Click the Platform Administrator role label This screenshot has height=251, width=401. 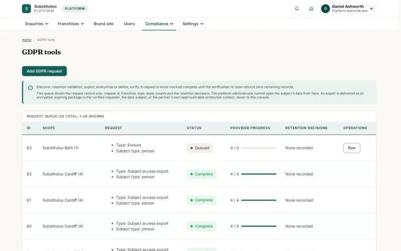pyautogui.click(x=350, y=11)
